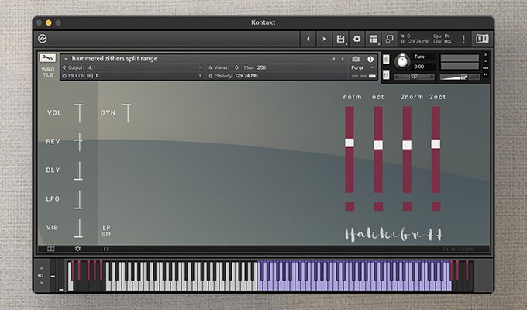This screenshot has width=527, height=310.
Task: Go to previous preset with left arrow
Action: point(308,39)
